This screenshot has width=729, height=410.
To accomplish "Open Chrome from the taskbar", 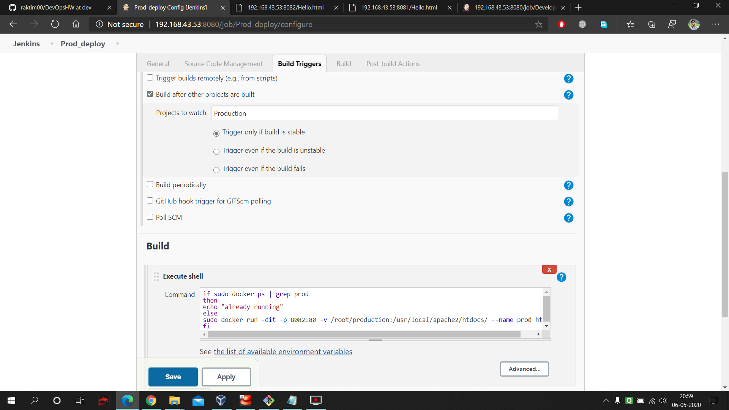I will click(x=151, y=401).
